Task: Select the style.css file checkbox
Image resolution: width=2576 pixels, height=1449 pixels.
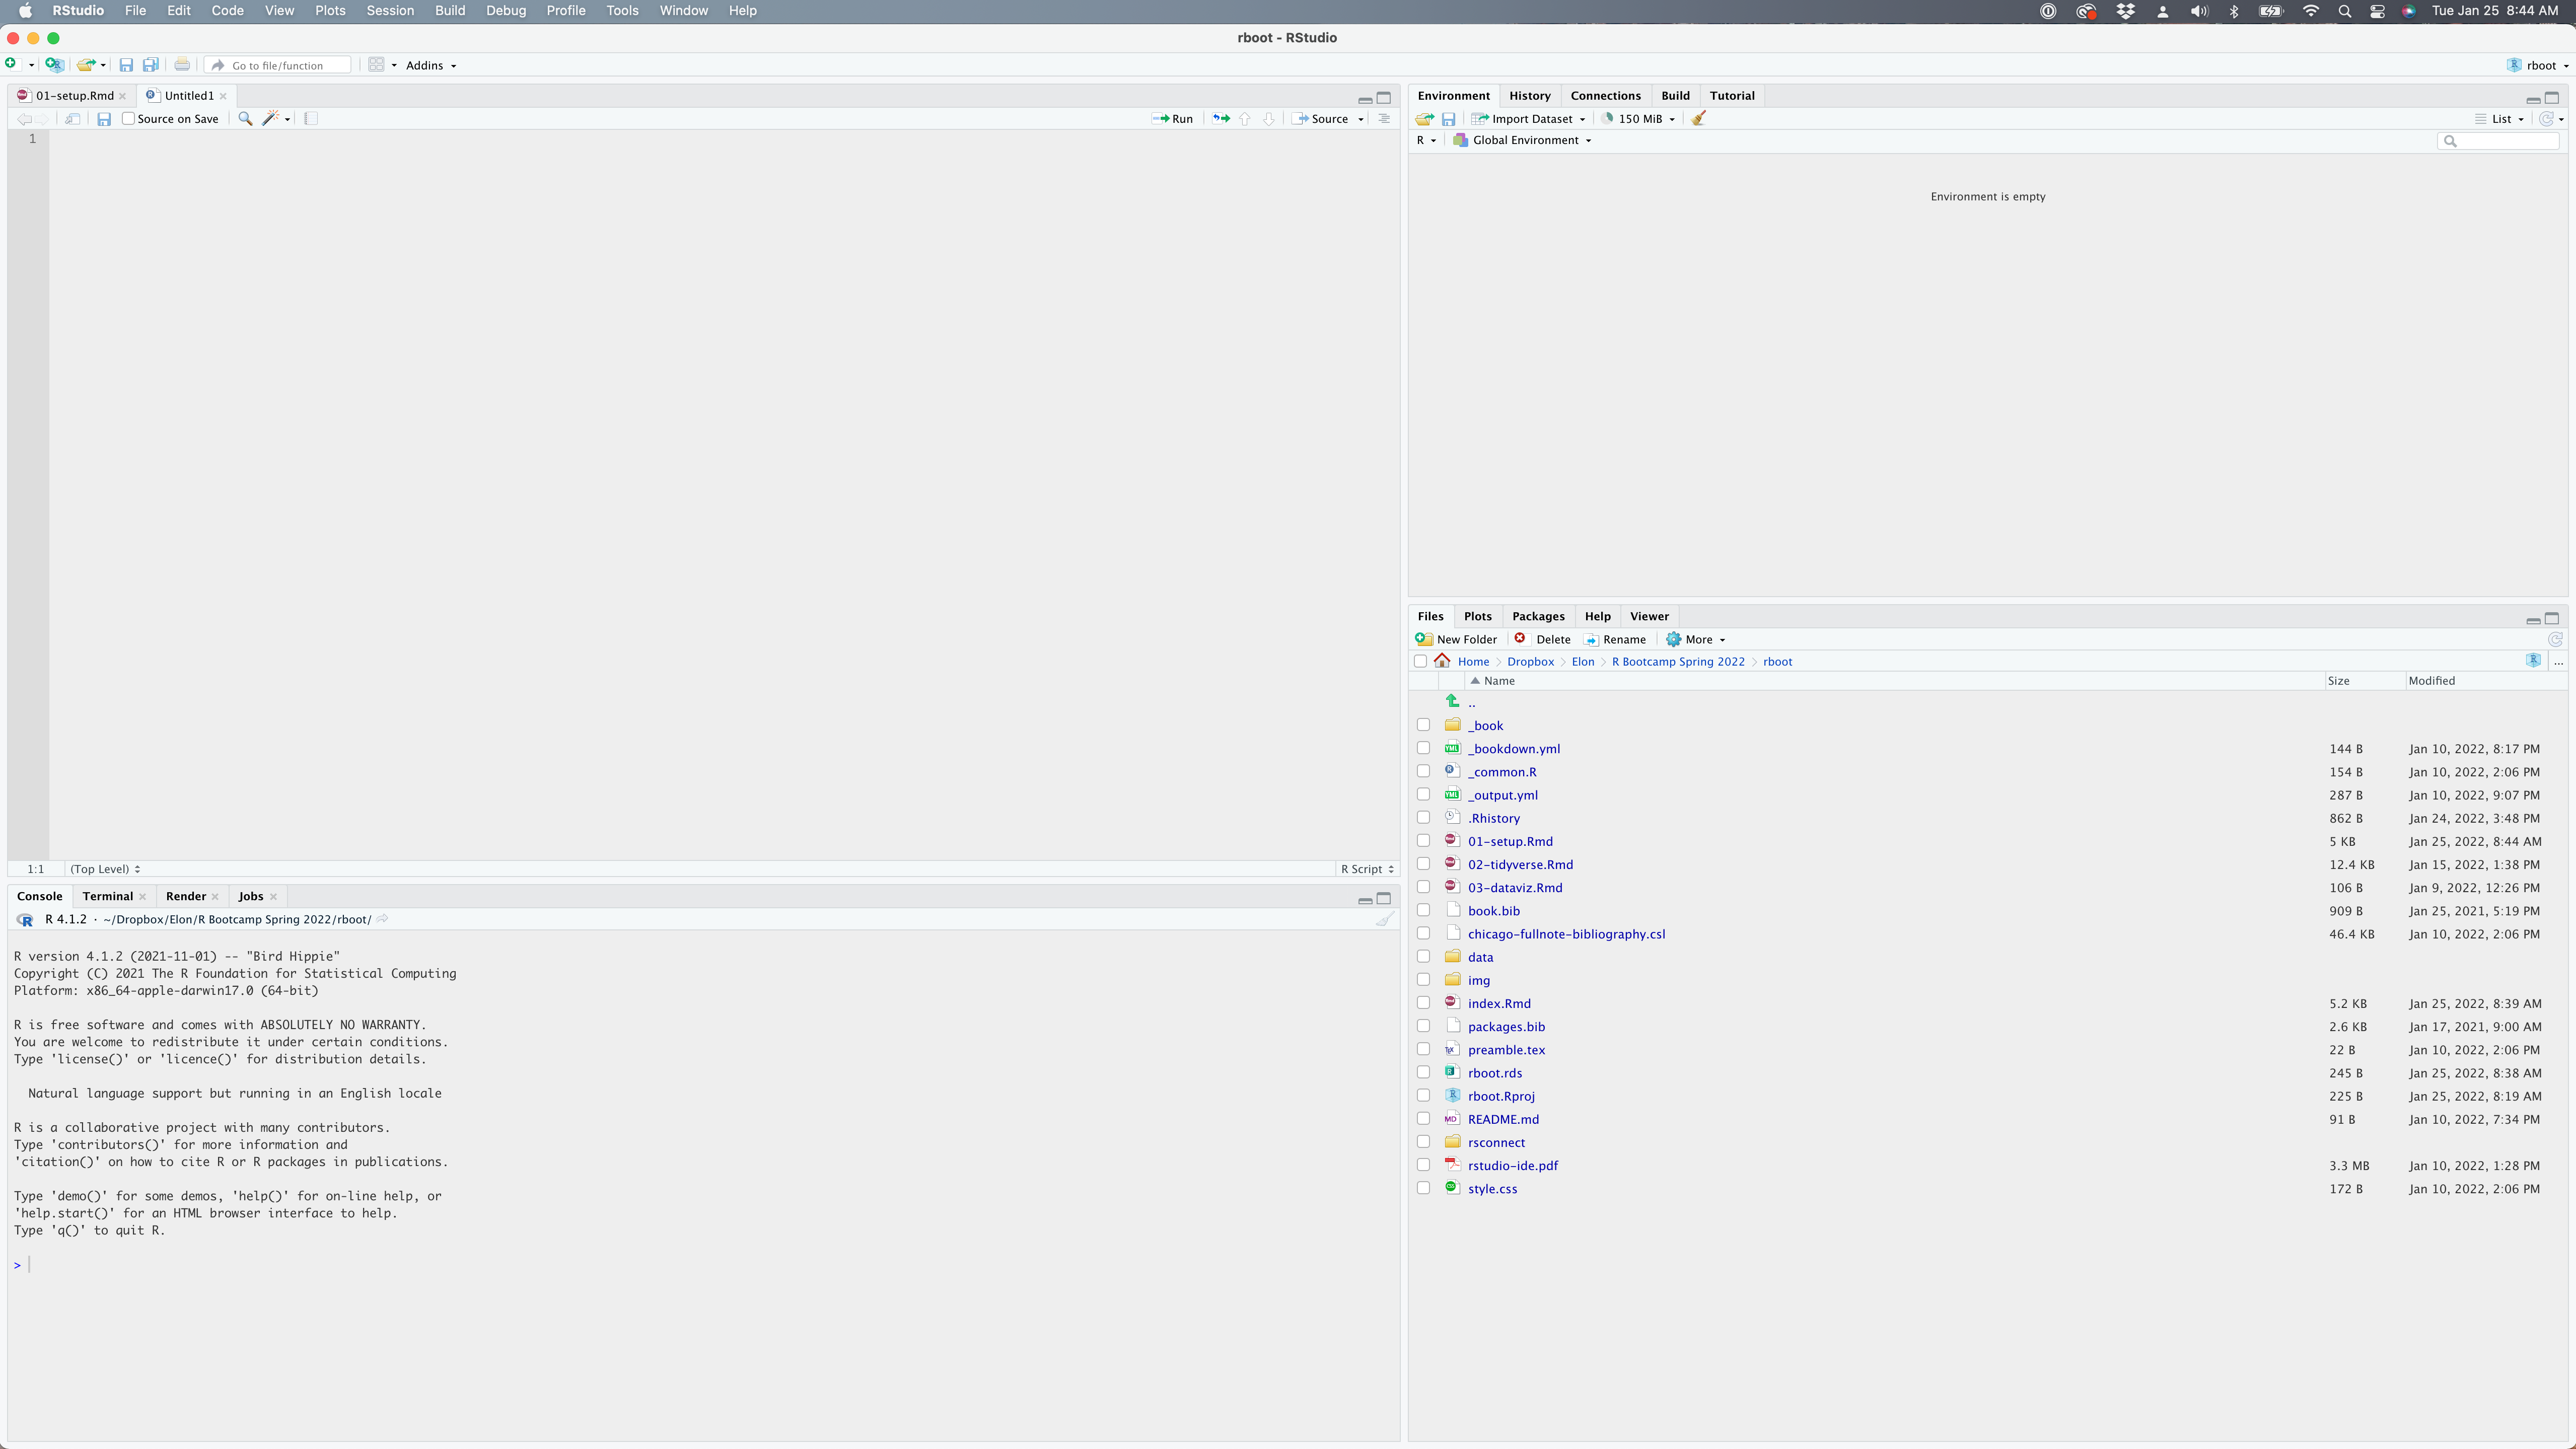Action: click(1423, 1188)
